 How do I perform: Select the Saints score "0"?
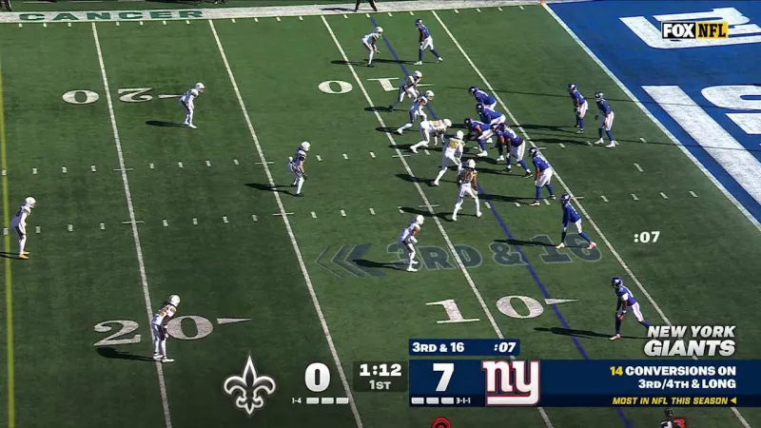pos(317,377)
